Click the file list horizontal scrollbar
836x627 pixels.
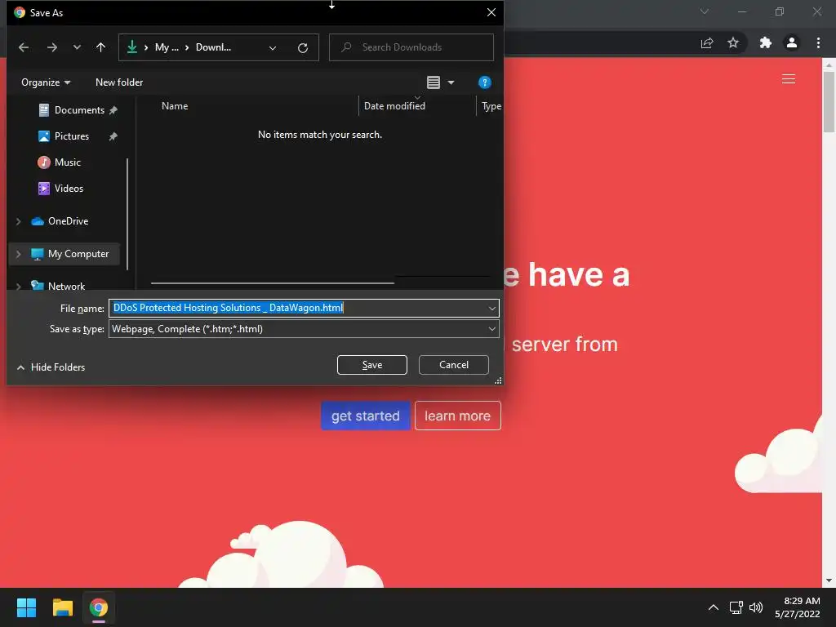point(273,283)
